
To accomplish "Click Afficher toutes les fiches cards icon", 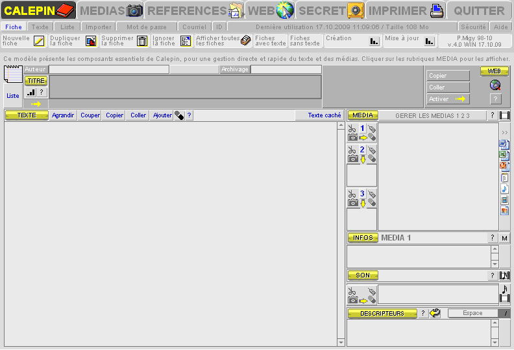I will [x=245, y=40].
